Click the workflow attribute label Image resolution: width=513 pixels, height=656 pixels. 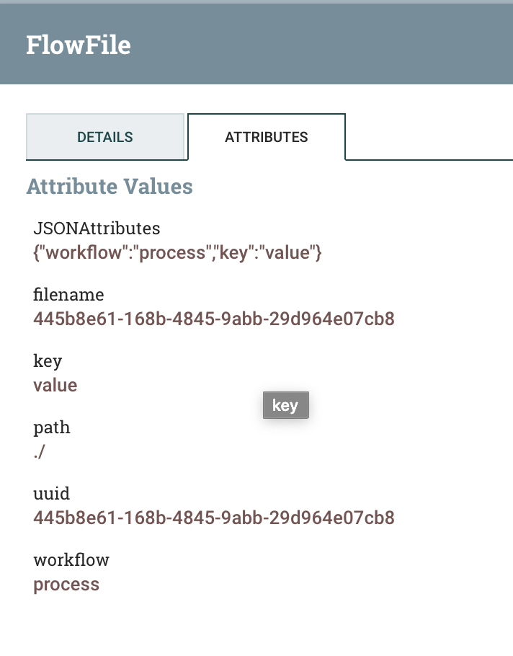(71, 560)
